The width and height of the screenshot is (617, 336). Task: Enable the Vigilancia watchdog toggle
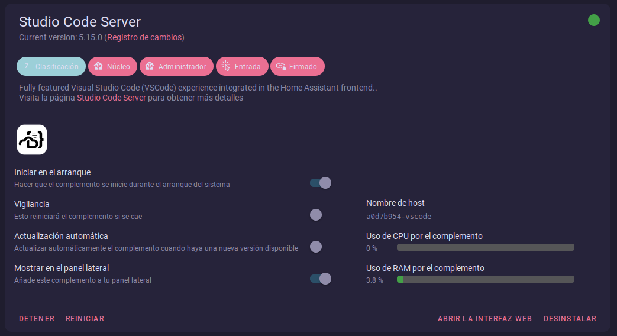321,215
